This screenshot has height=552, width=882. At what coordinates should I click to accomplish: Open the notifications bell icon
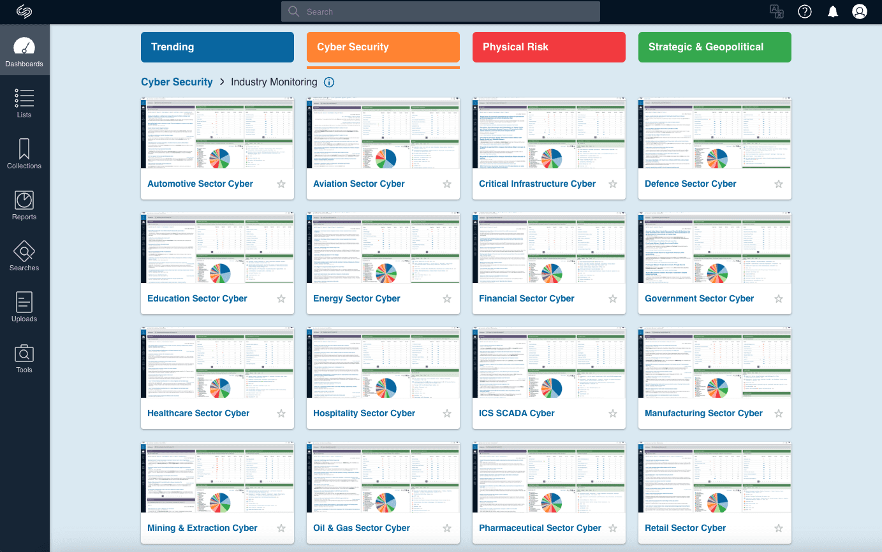coord(833,11)
